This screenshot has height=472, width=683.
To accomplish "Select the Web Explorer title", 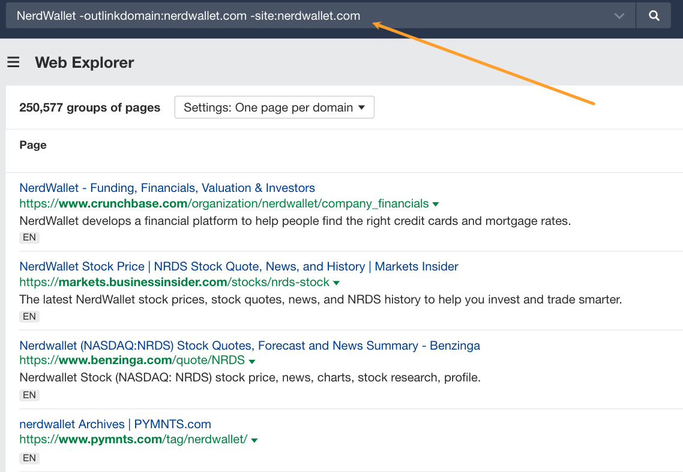I will point(84,62).
